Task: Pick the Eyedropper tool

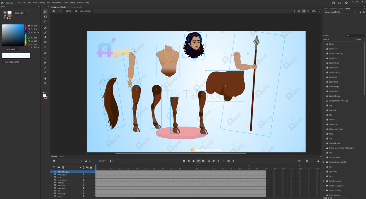Action: [45, 68]
